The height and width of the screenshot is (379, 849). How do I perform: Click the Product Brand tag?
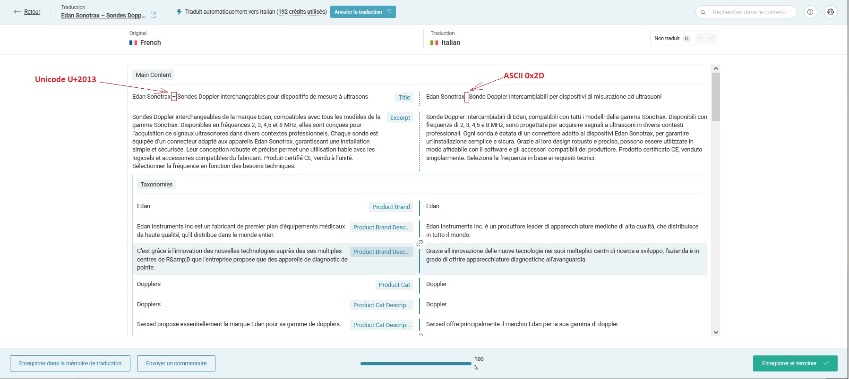(x=391, y=207)
